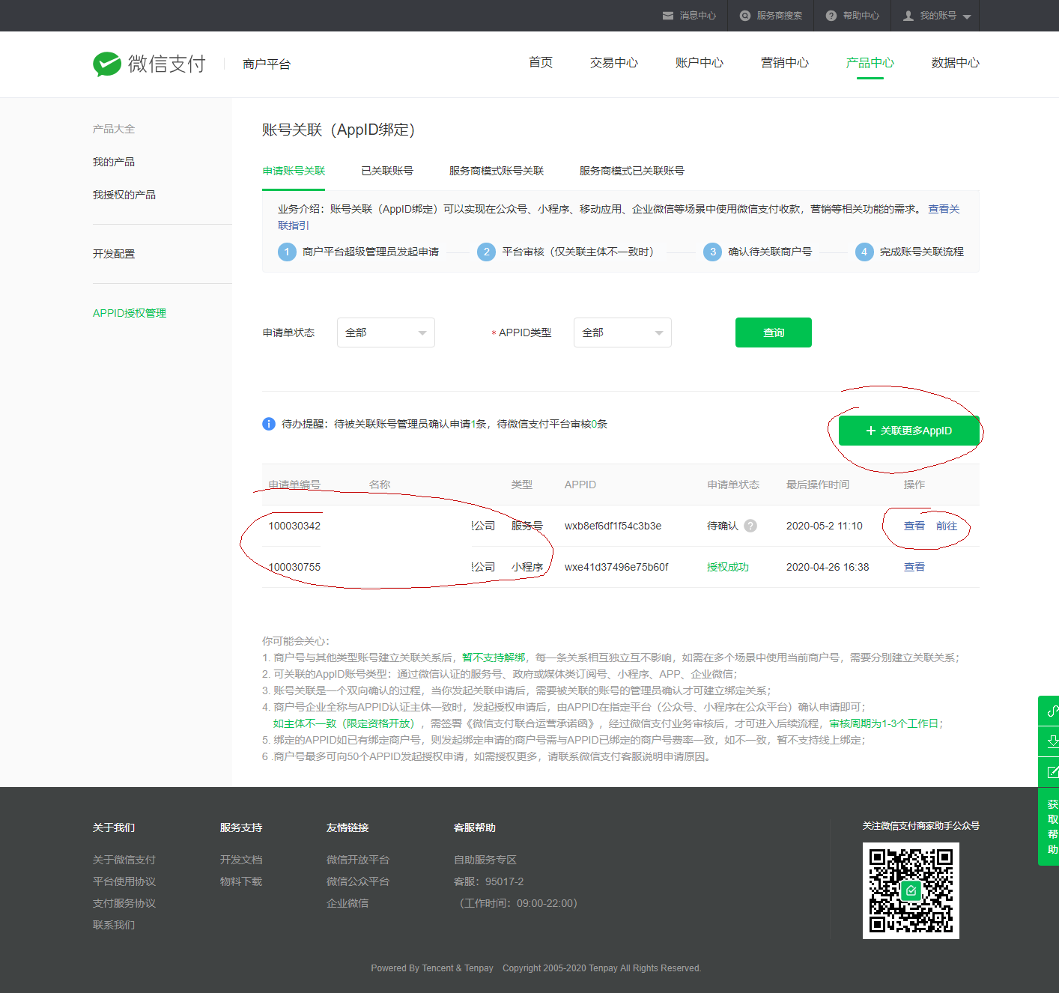Image resolution: width=1059 pixels, height=993 pixels.
Task: Click the 自助服务专区 footer link
Action: coord(485,860)
